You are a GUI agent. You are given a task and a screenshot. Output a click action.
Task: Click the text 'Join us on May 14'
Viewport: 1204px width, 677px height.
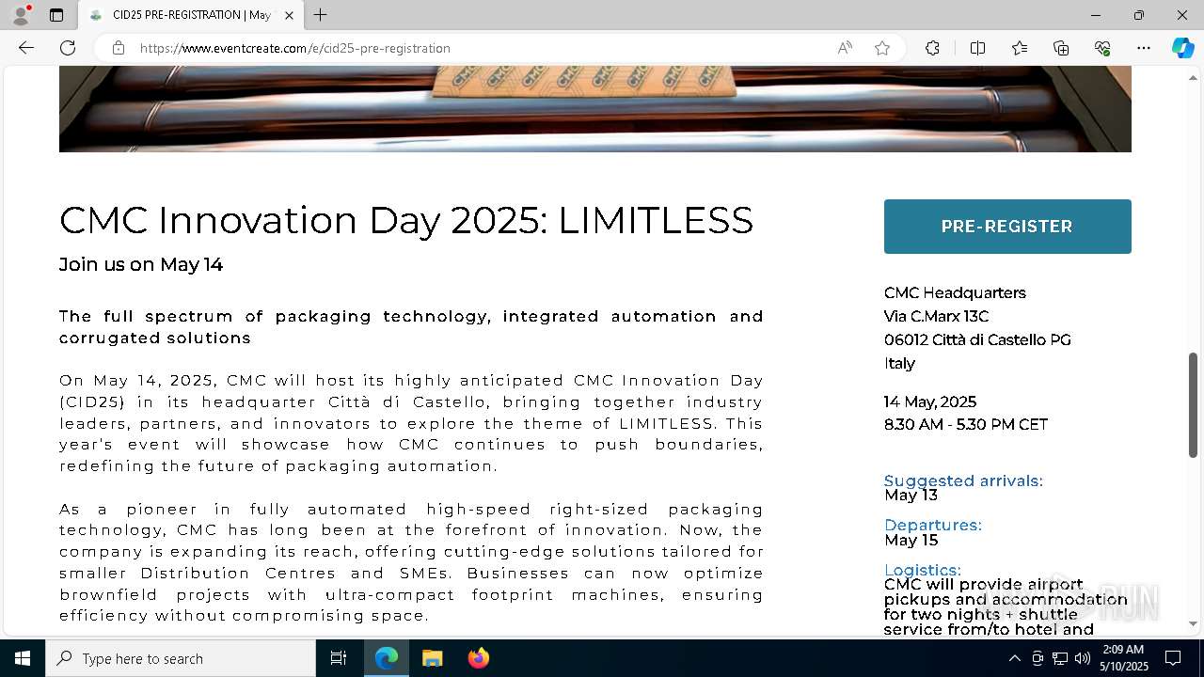click(x=141, y=264)
